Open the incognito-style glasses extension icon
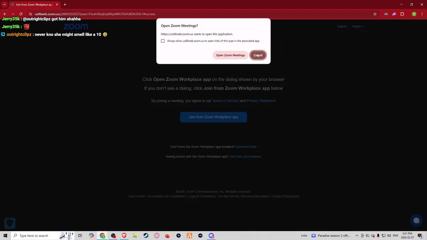The image size is (427, 240). point(386,14)
